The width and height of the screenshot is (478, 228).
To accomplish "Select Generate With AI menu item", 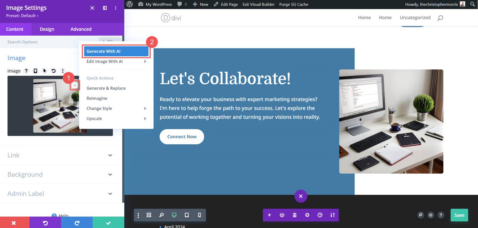I will pos(116,51).
